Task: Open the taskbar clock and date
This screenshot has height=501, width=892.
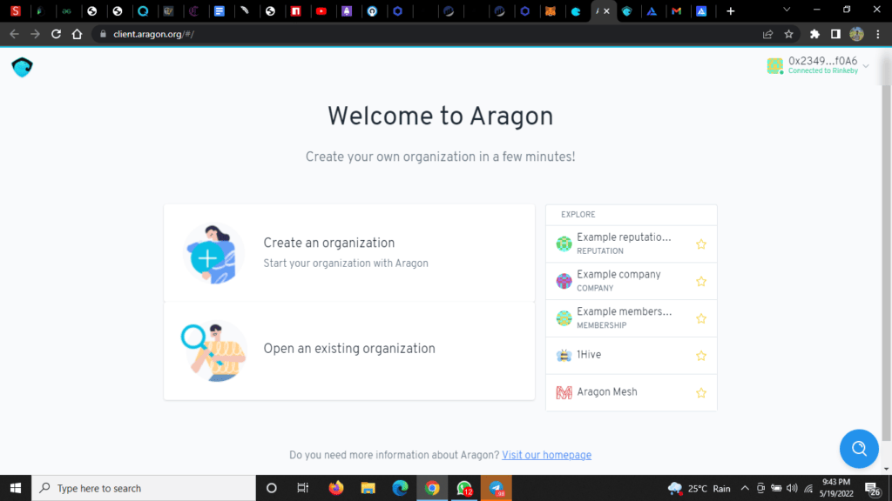Action: [x=835, y=488]
